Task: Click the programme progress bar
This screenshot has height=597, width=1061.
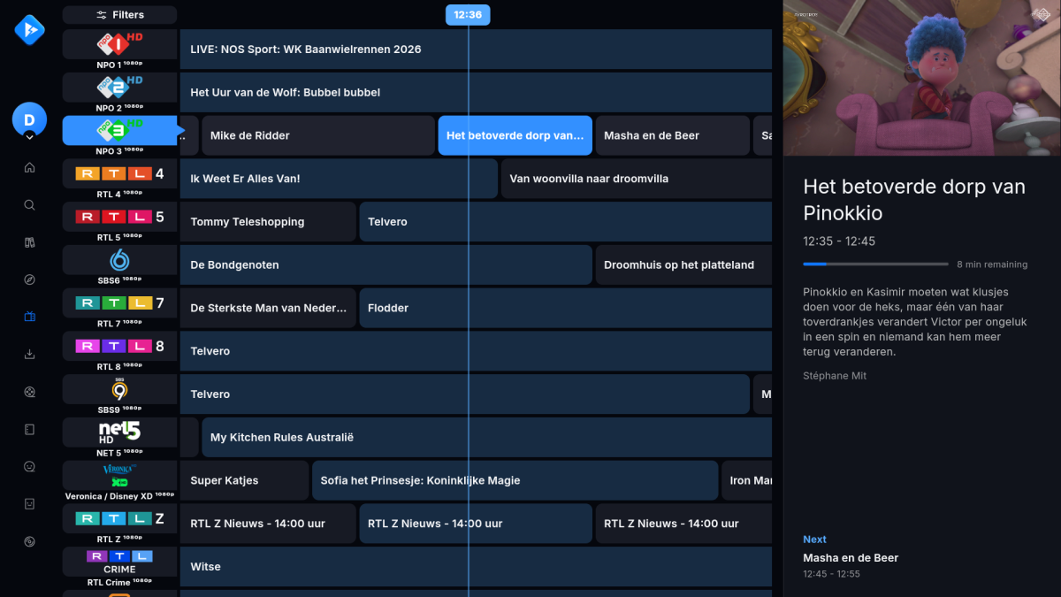Action: [x=874, y=264]
